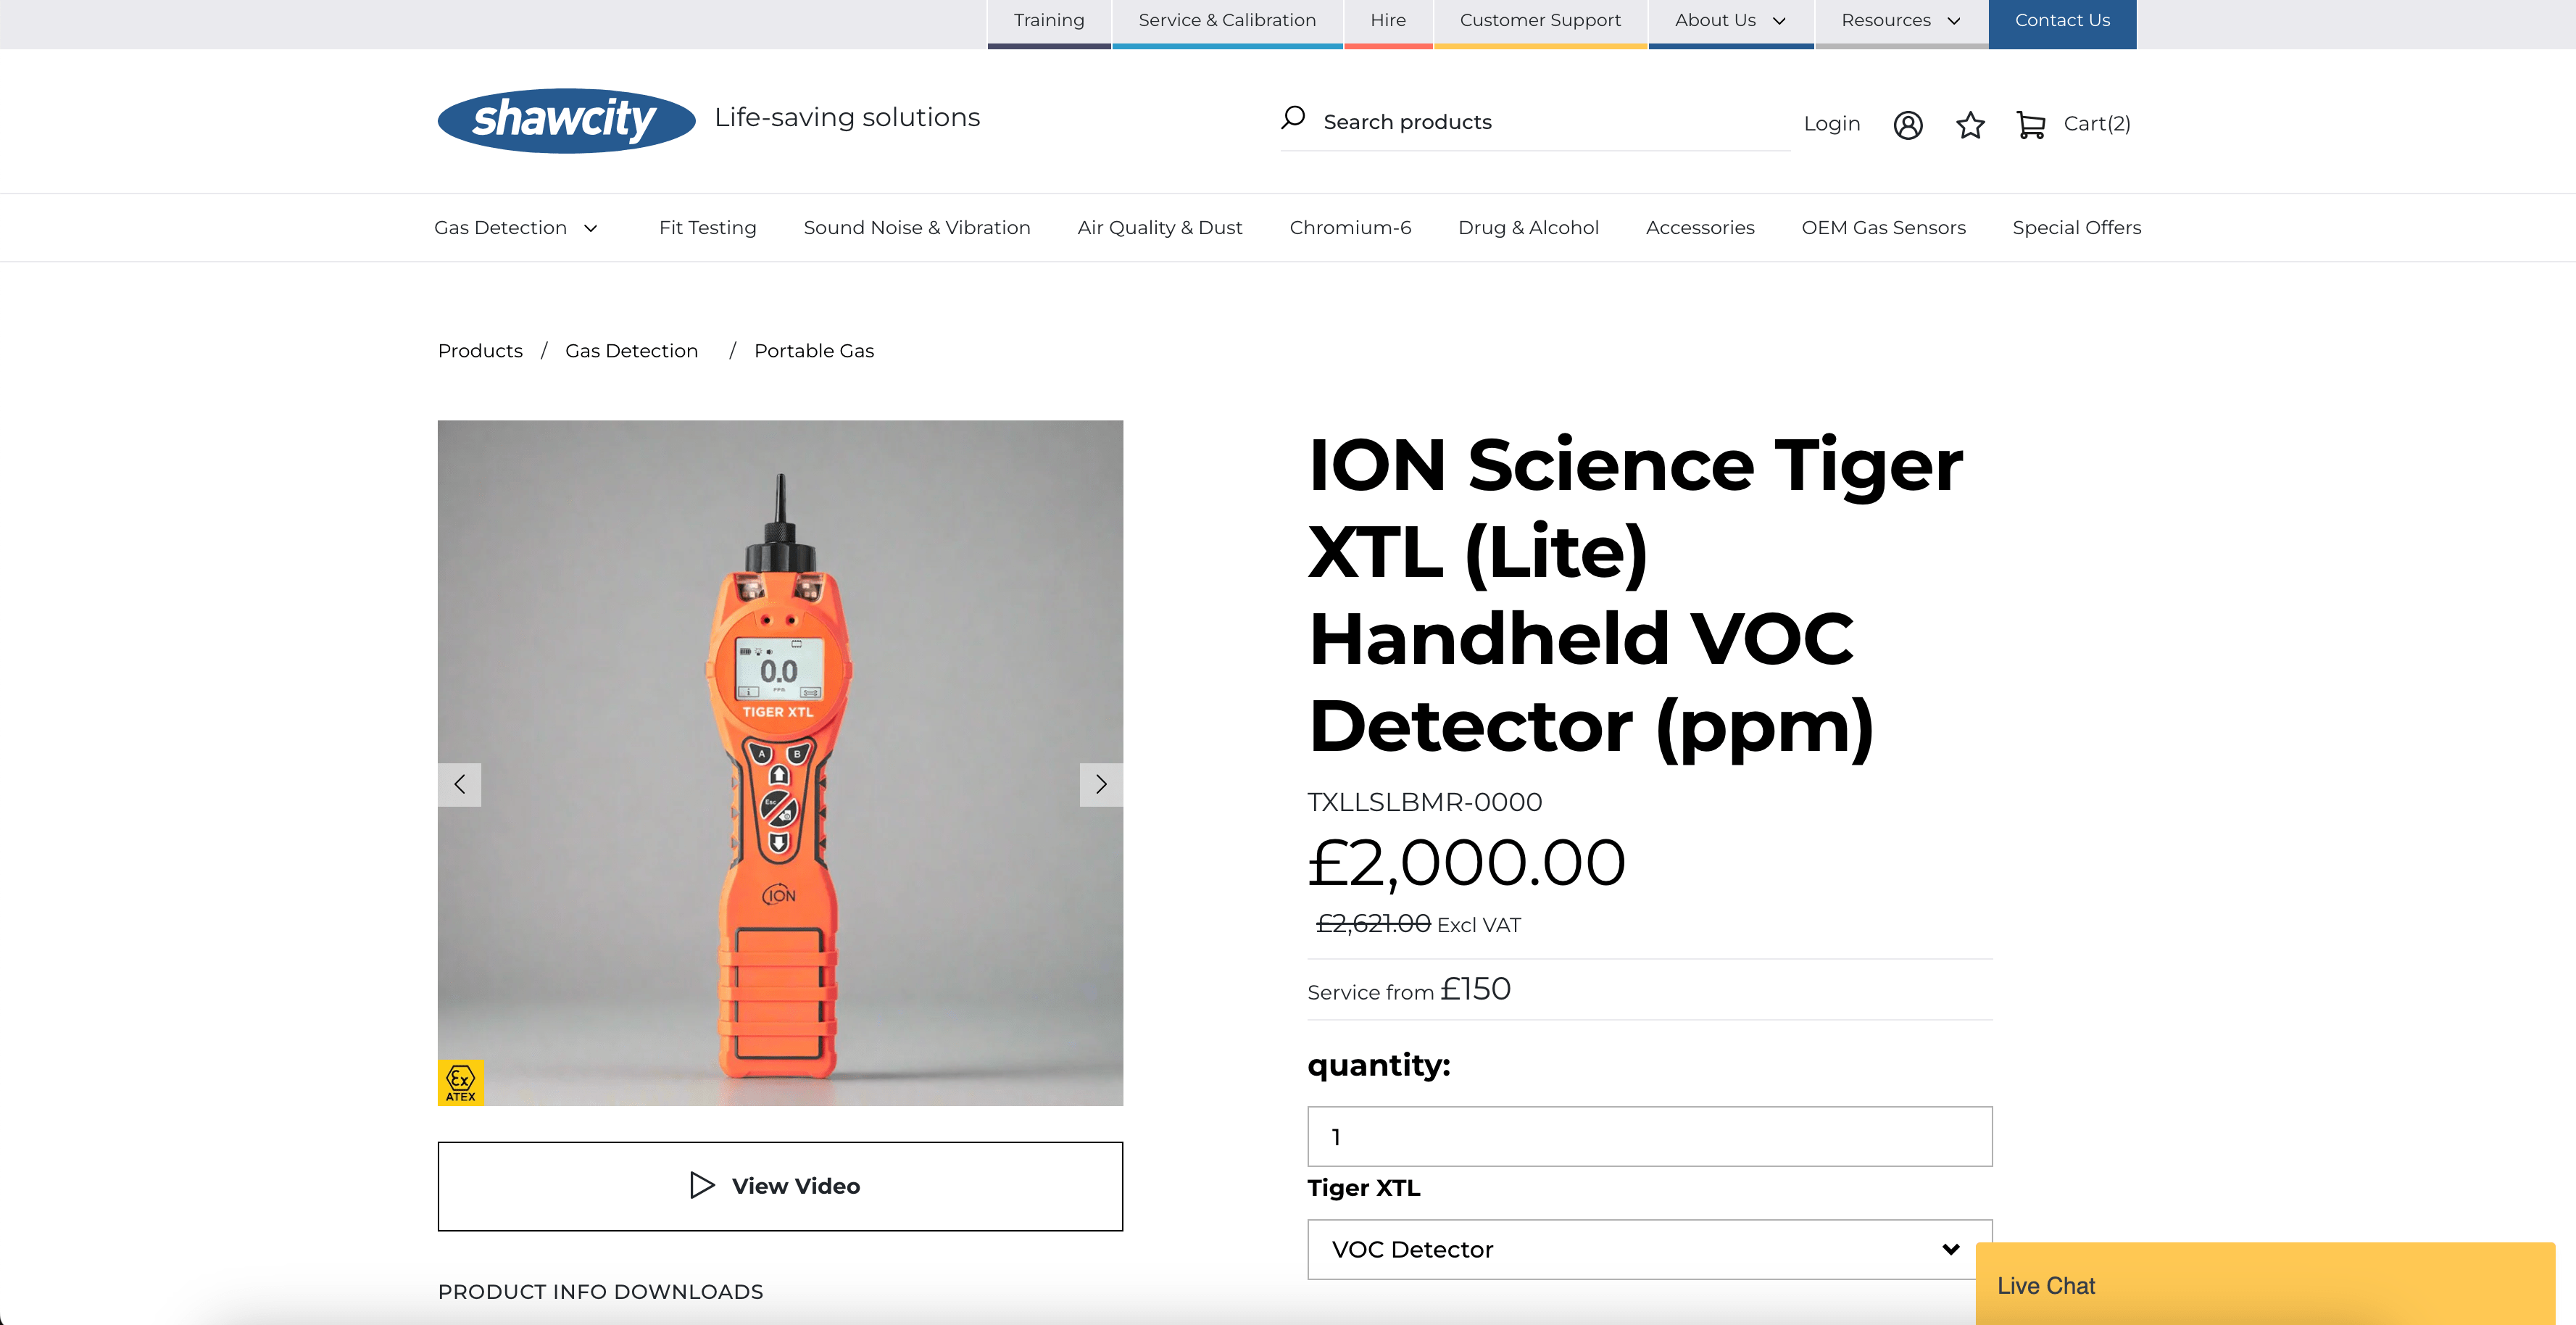Go to Special Offers menu item
The width and height of the screenshot is (2576, 1325).
point(2076,228)
